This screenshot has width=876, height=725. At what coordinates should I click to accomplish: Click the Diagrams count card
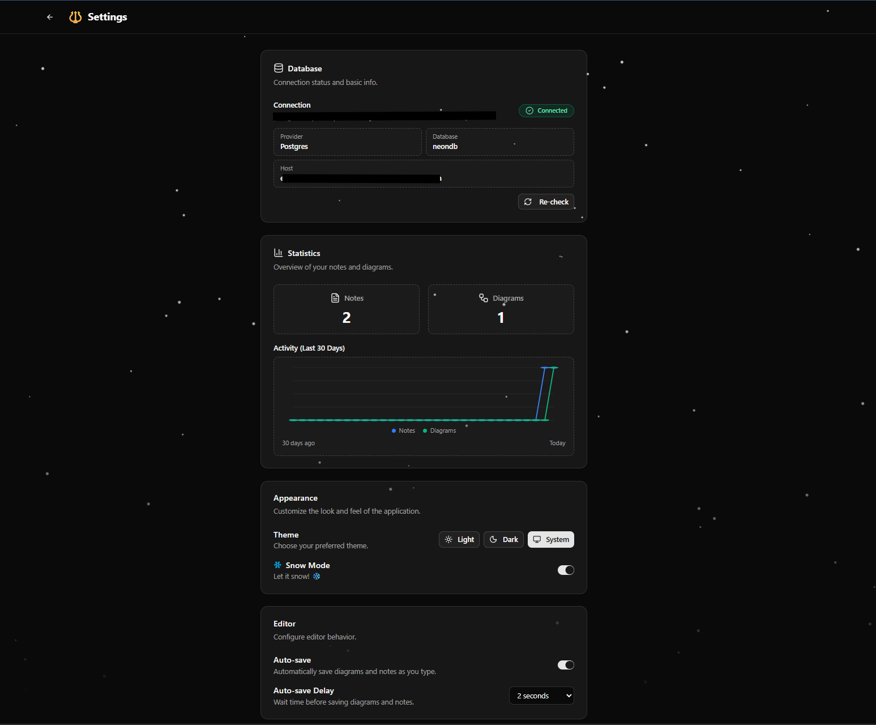[x=501, y=309]
